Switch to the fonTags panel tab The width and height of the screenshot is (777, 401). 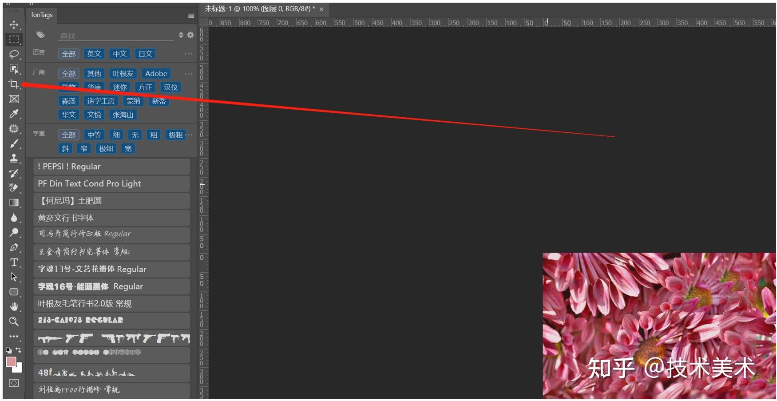click(42, 15)
